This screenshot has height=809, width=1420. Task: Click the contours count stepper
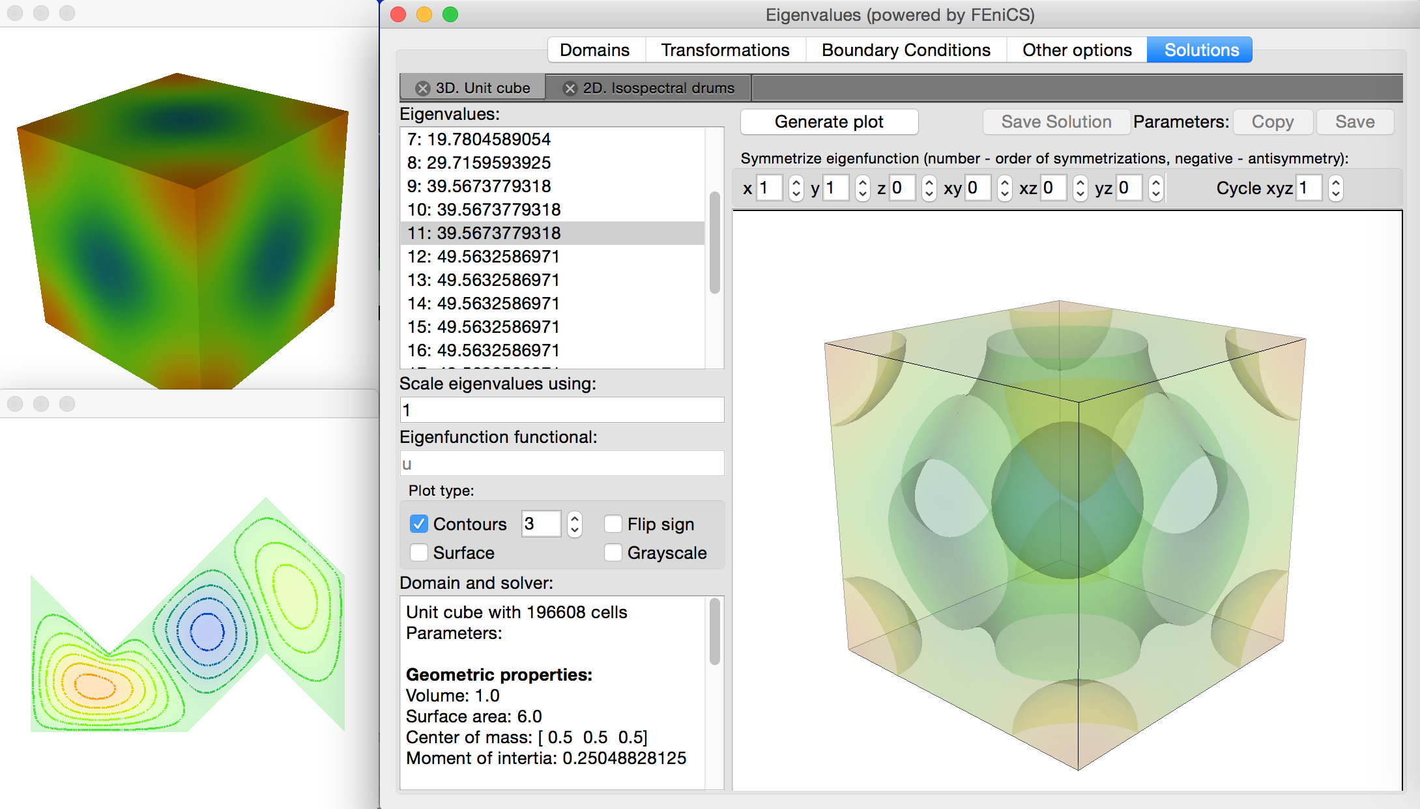pyautogui.click(x=574, y=524)
